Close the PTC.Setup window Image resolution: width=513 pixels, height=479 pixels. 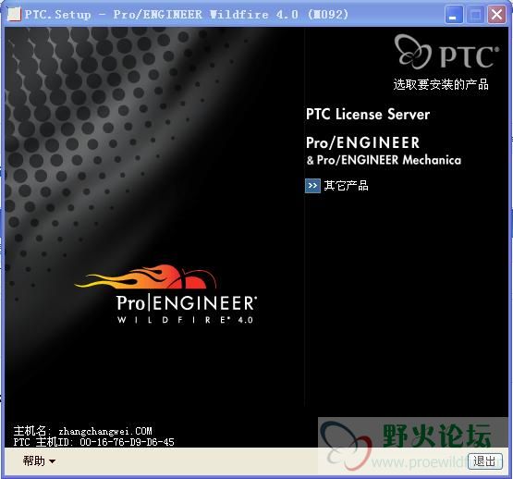[x=496, y=15]
